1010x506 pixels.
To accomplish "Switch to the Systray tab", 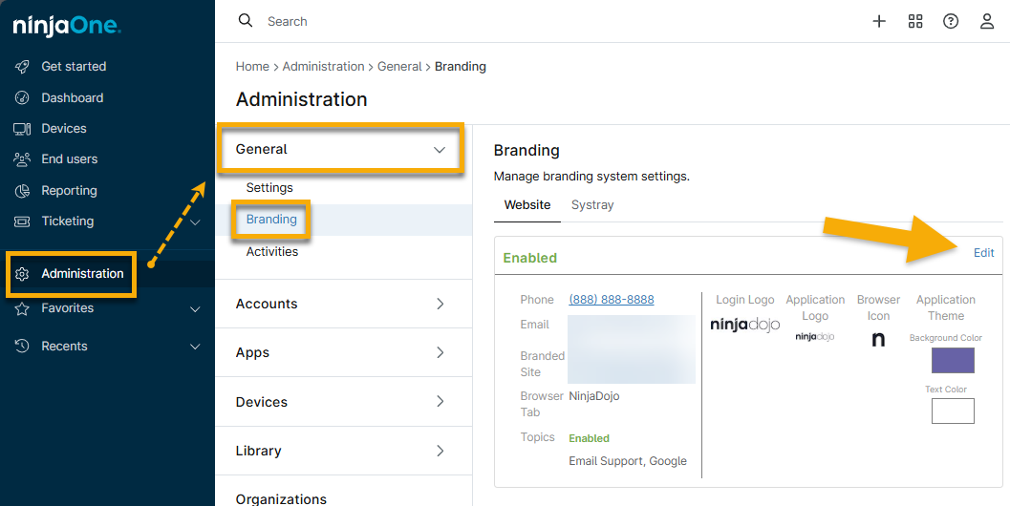I will [x=592, y=205].
